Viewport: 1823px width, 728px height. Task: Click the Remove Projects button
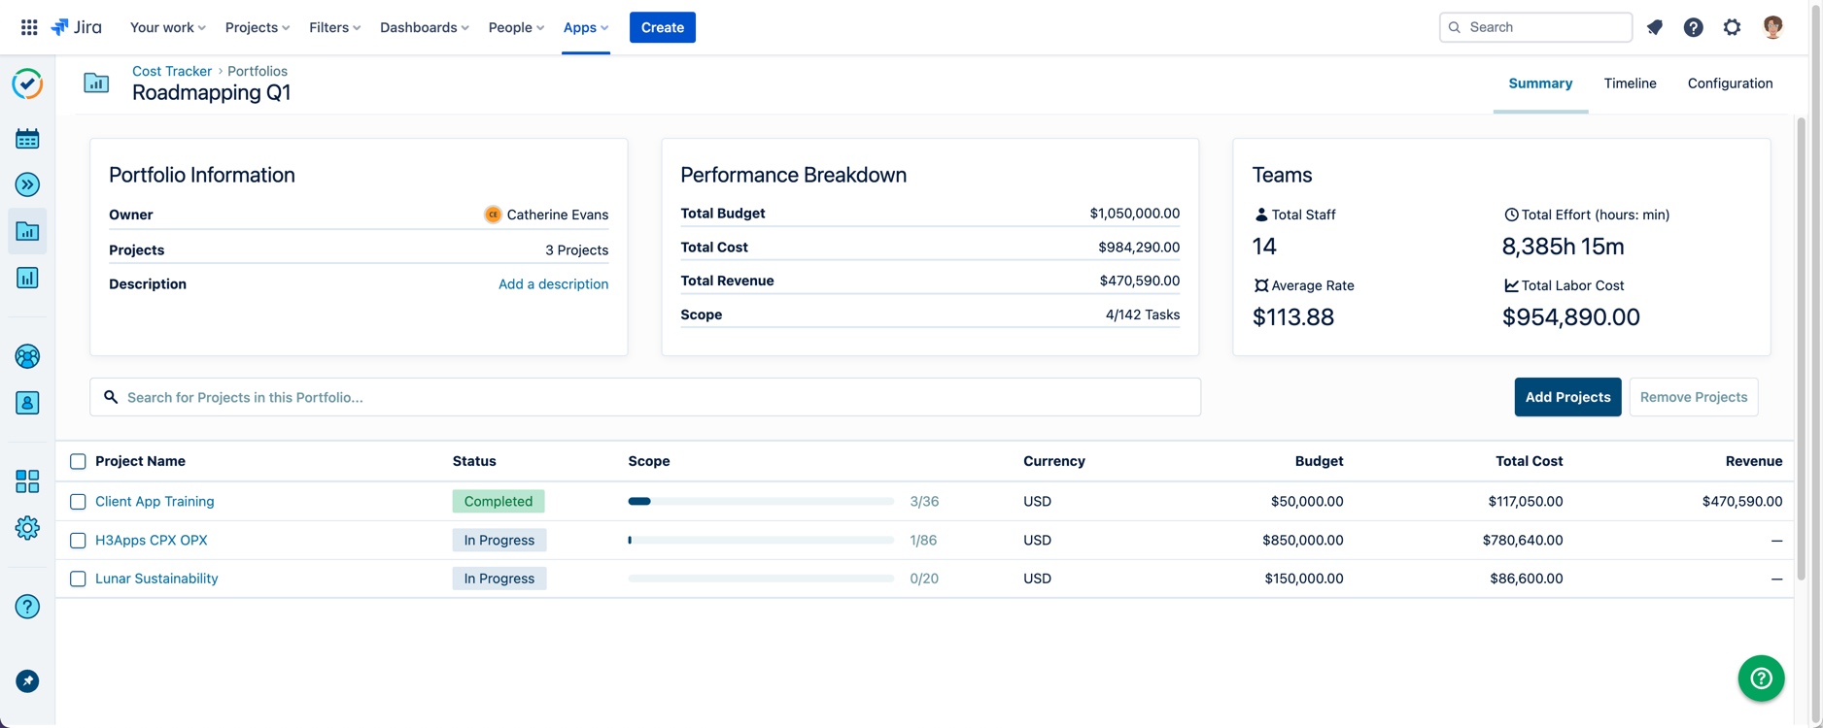1693,397
